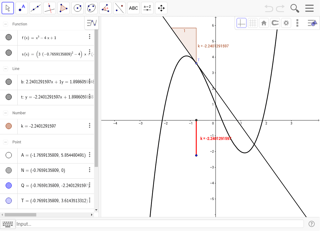Select the Slider a=2 tool
The width and height of the screenshot is (320, 231).
tap(147, 8)
